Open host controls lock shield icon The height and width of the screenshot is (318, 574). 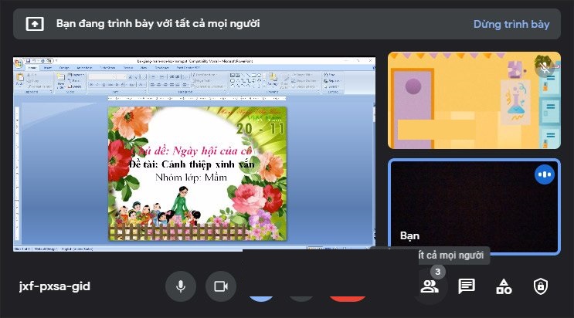pos(541,286)
